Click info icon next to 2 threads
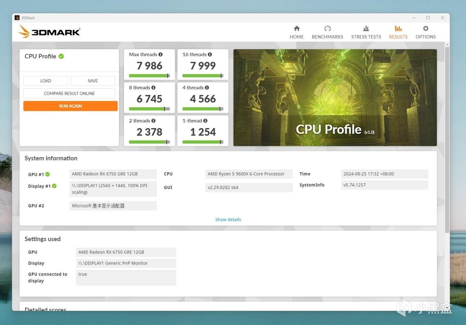The width and height of the screenshot is (466, 325). 153,121
